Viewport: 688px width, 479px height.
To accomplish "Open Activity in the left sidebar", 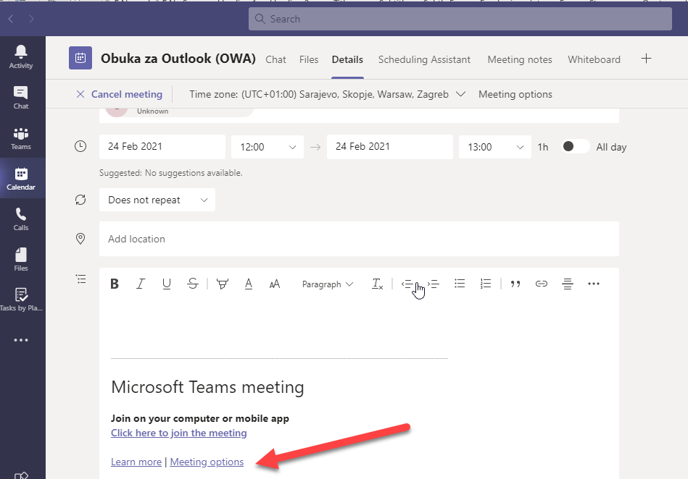I will tap(20, 56).
